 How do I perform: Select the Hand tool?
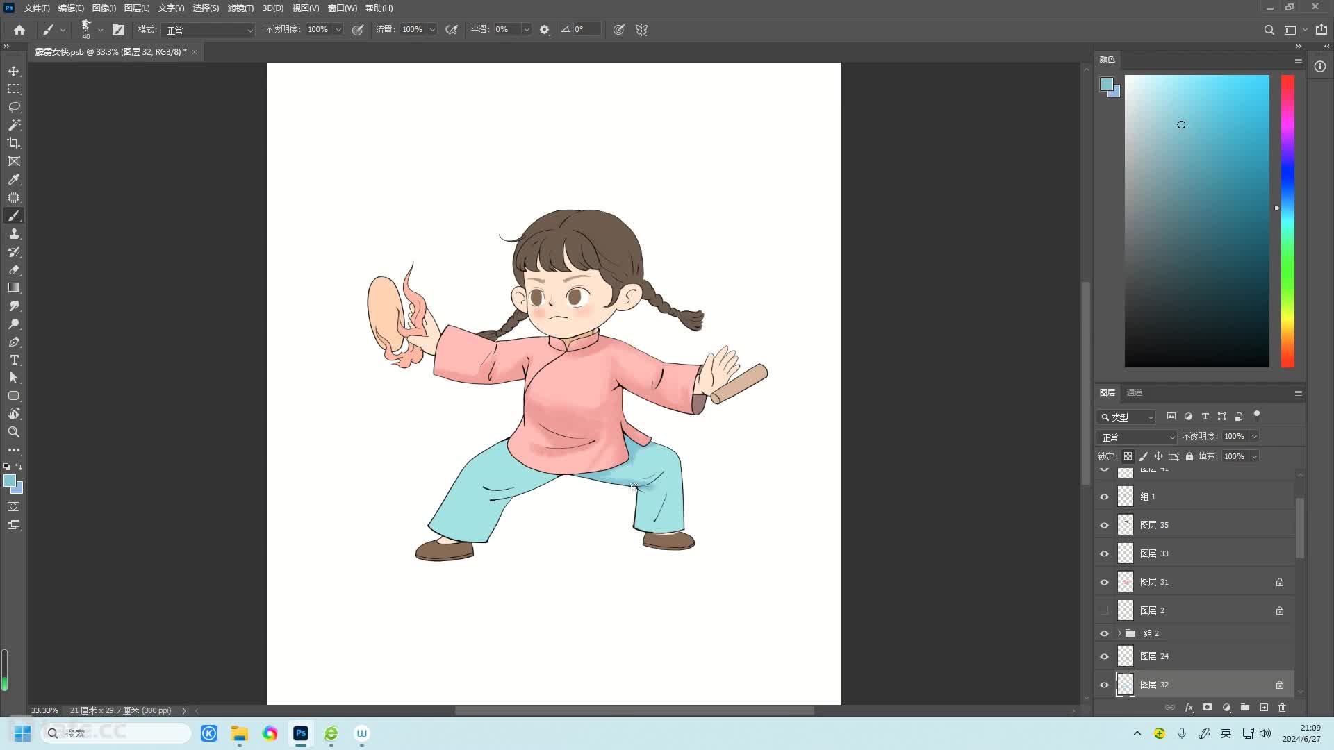pos(14,414)
